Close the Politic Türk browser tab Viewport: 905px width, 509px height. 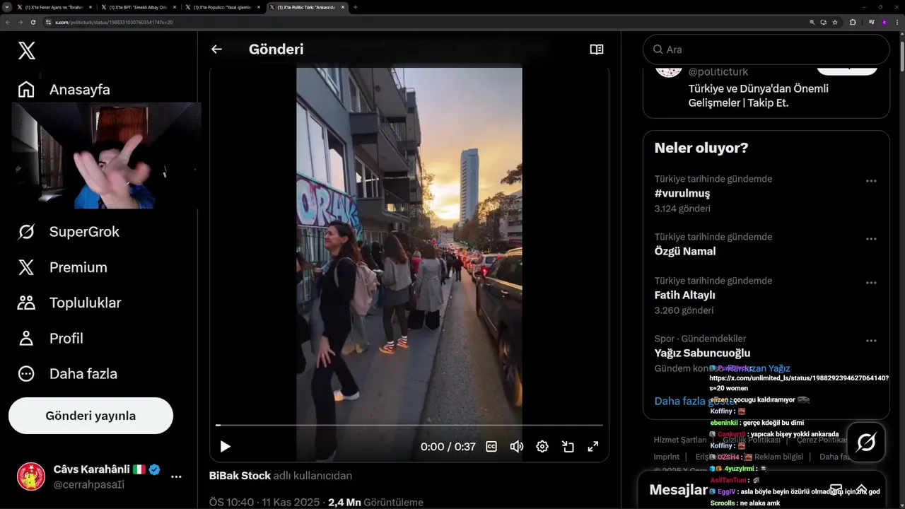click(x=342, y=7)
